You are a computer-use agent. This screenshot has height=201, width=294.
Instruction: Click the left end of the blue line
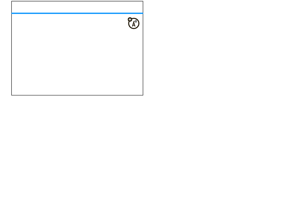click(x=12, y=13)
